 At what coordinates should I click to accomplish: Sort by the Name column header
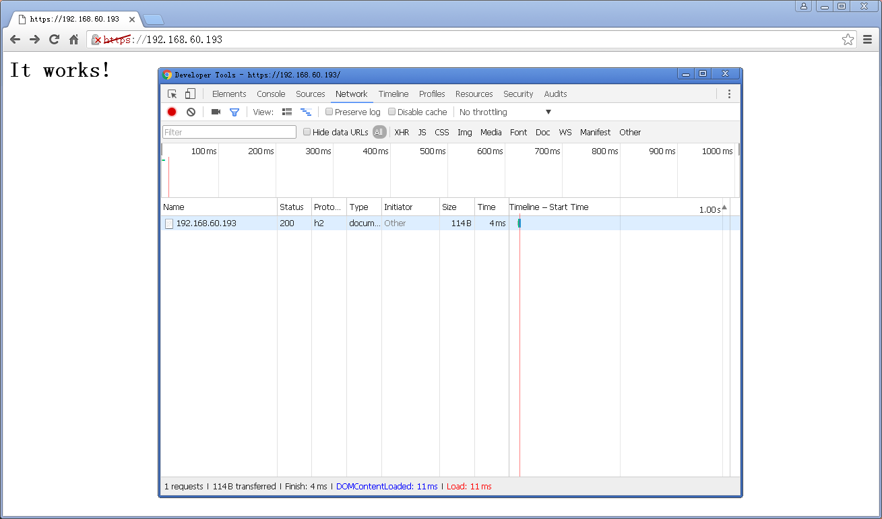219,207
